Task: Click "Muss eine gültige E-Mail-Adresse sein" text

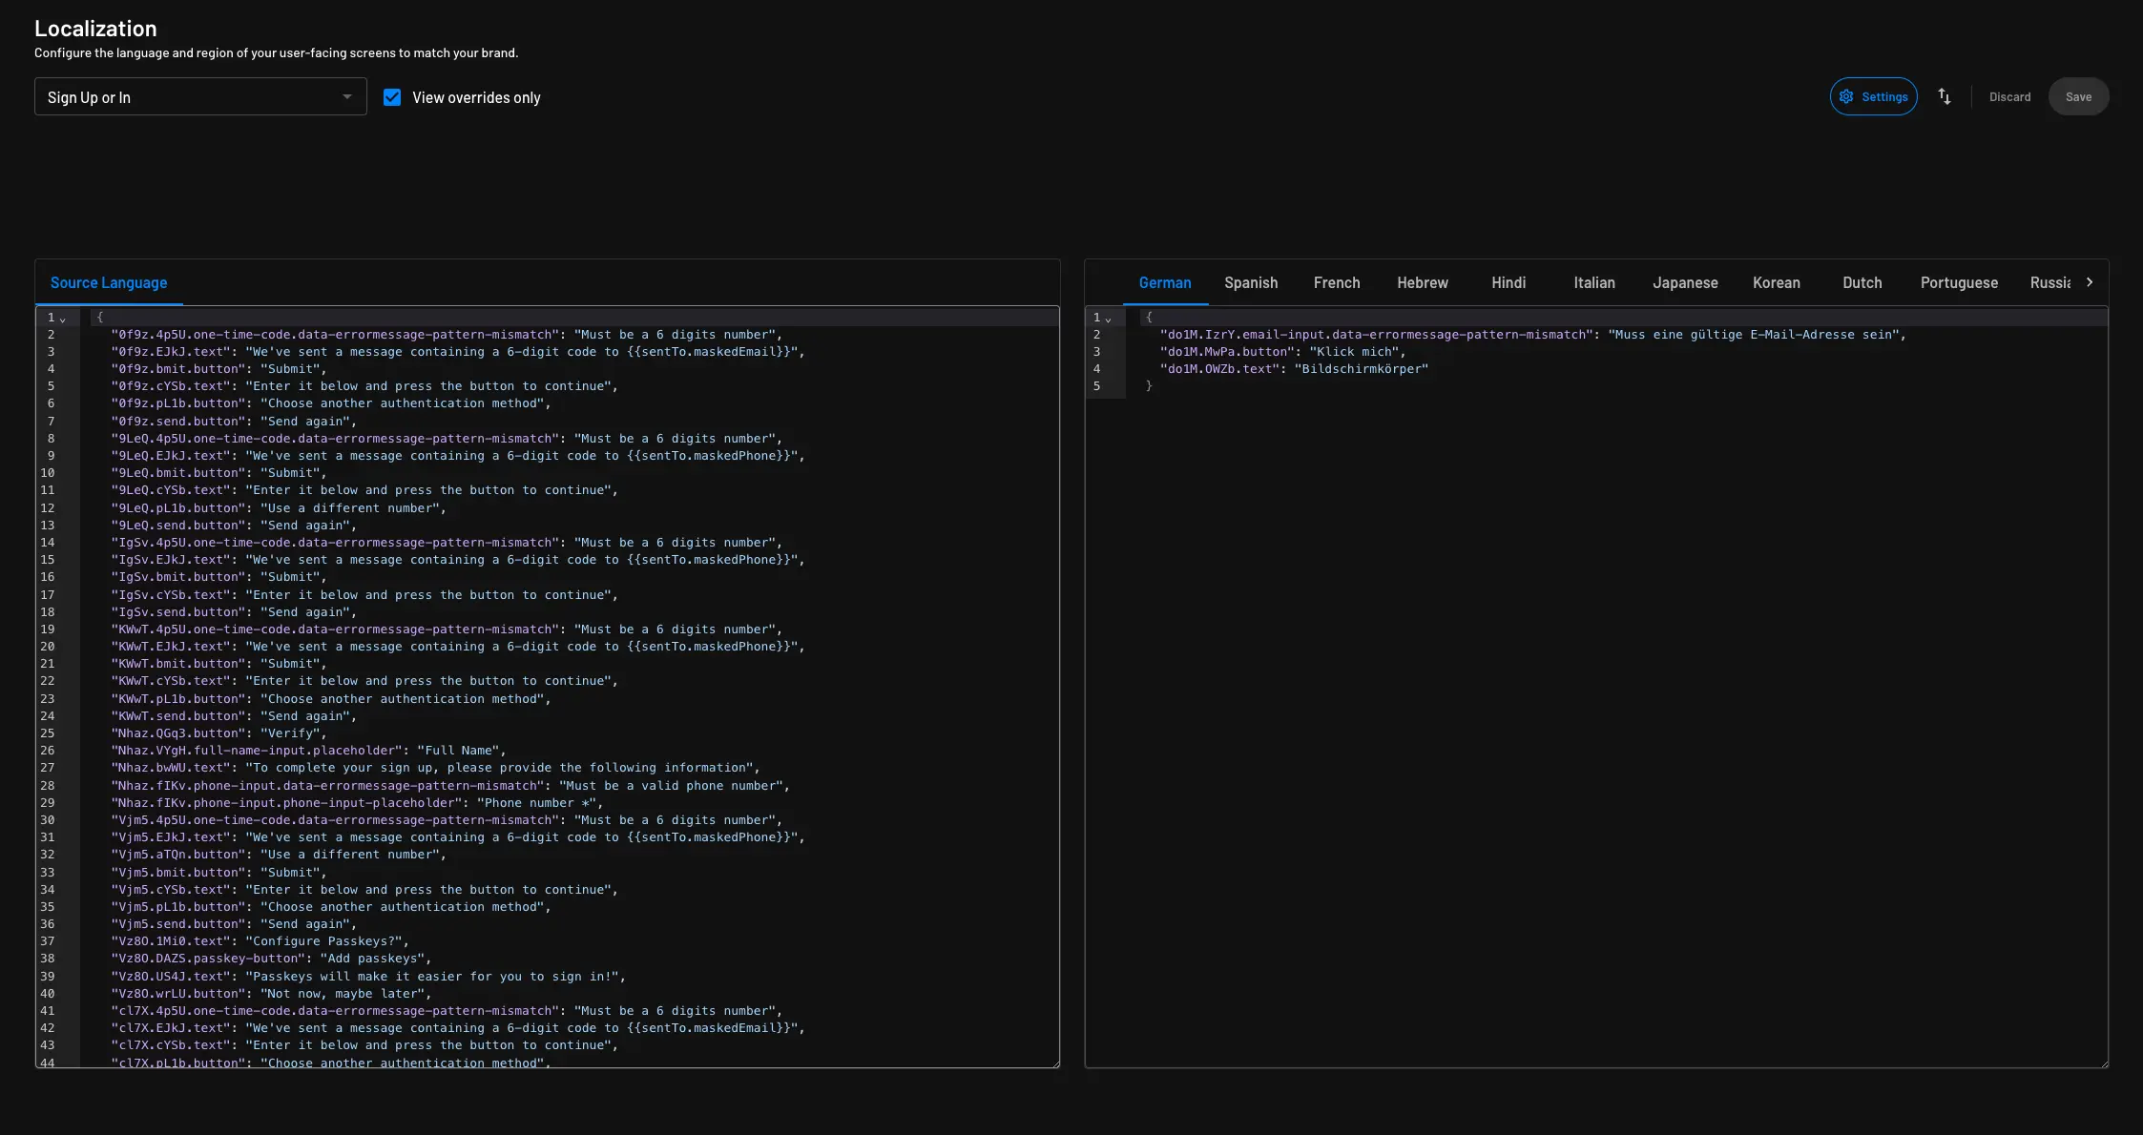Action: (x=1754, y=335)
